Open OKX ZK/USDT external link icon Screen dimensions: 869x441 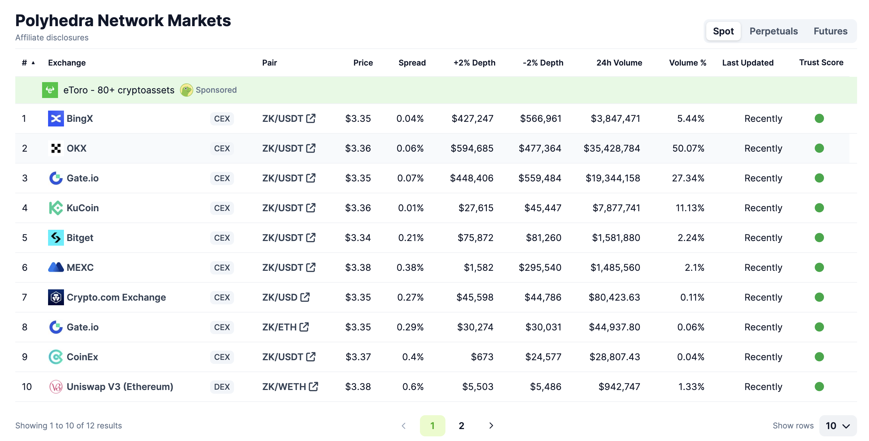coord(311,148)
